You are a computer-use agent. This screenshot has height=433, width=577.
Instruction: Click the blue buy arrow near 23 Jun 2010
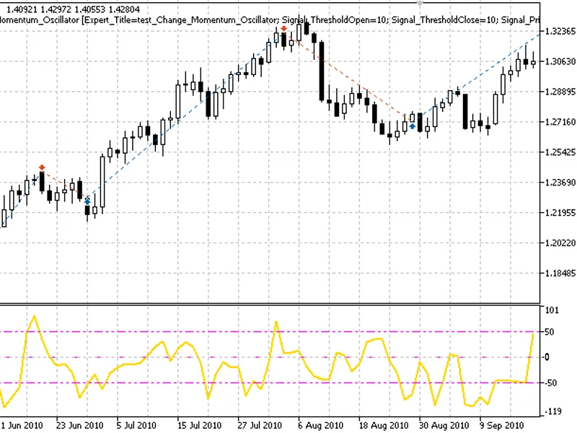87,201
